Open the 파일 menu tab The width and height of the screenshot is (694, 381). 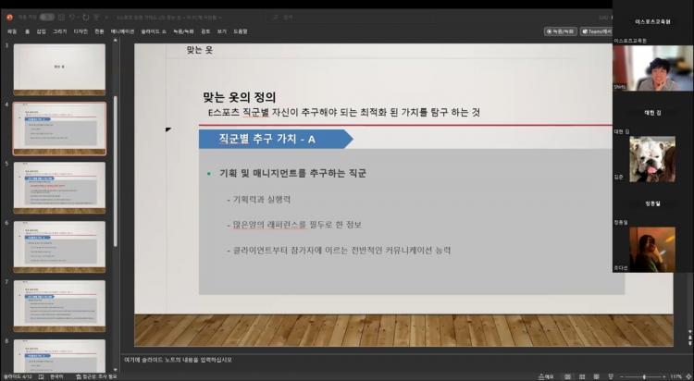coord(12,31)
